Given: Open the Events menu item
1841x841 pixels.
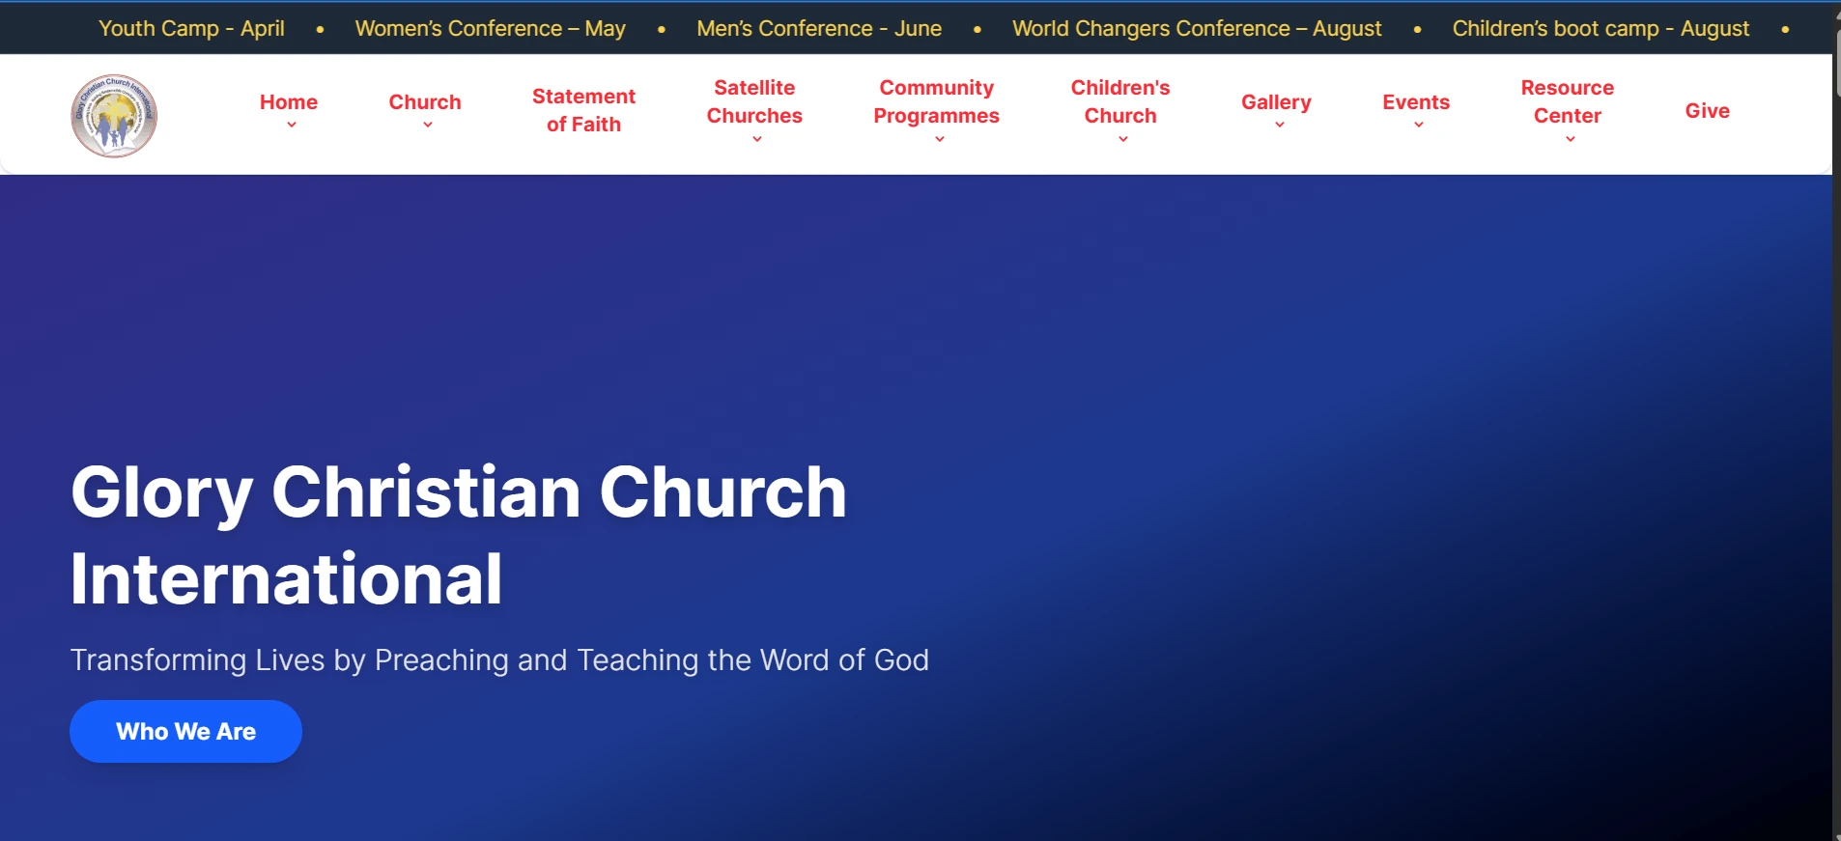Looking at the screenshot, I should [x=1416, y=102].
